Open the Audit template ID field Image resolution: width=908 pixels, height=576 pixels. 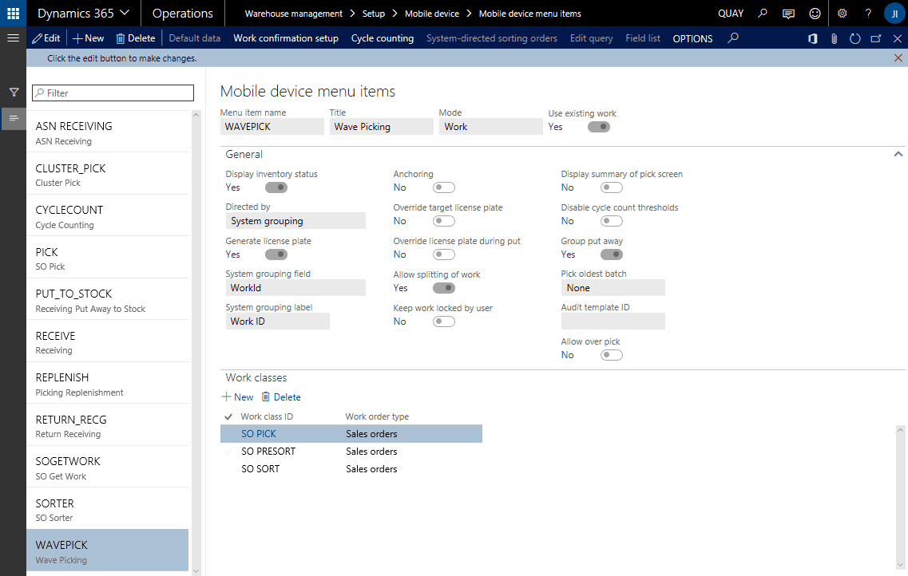pyautogui.click(x=613, y=322)
